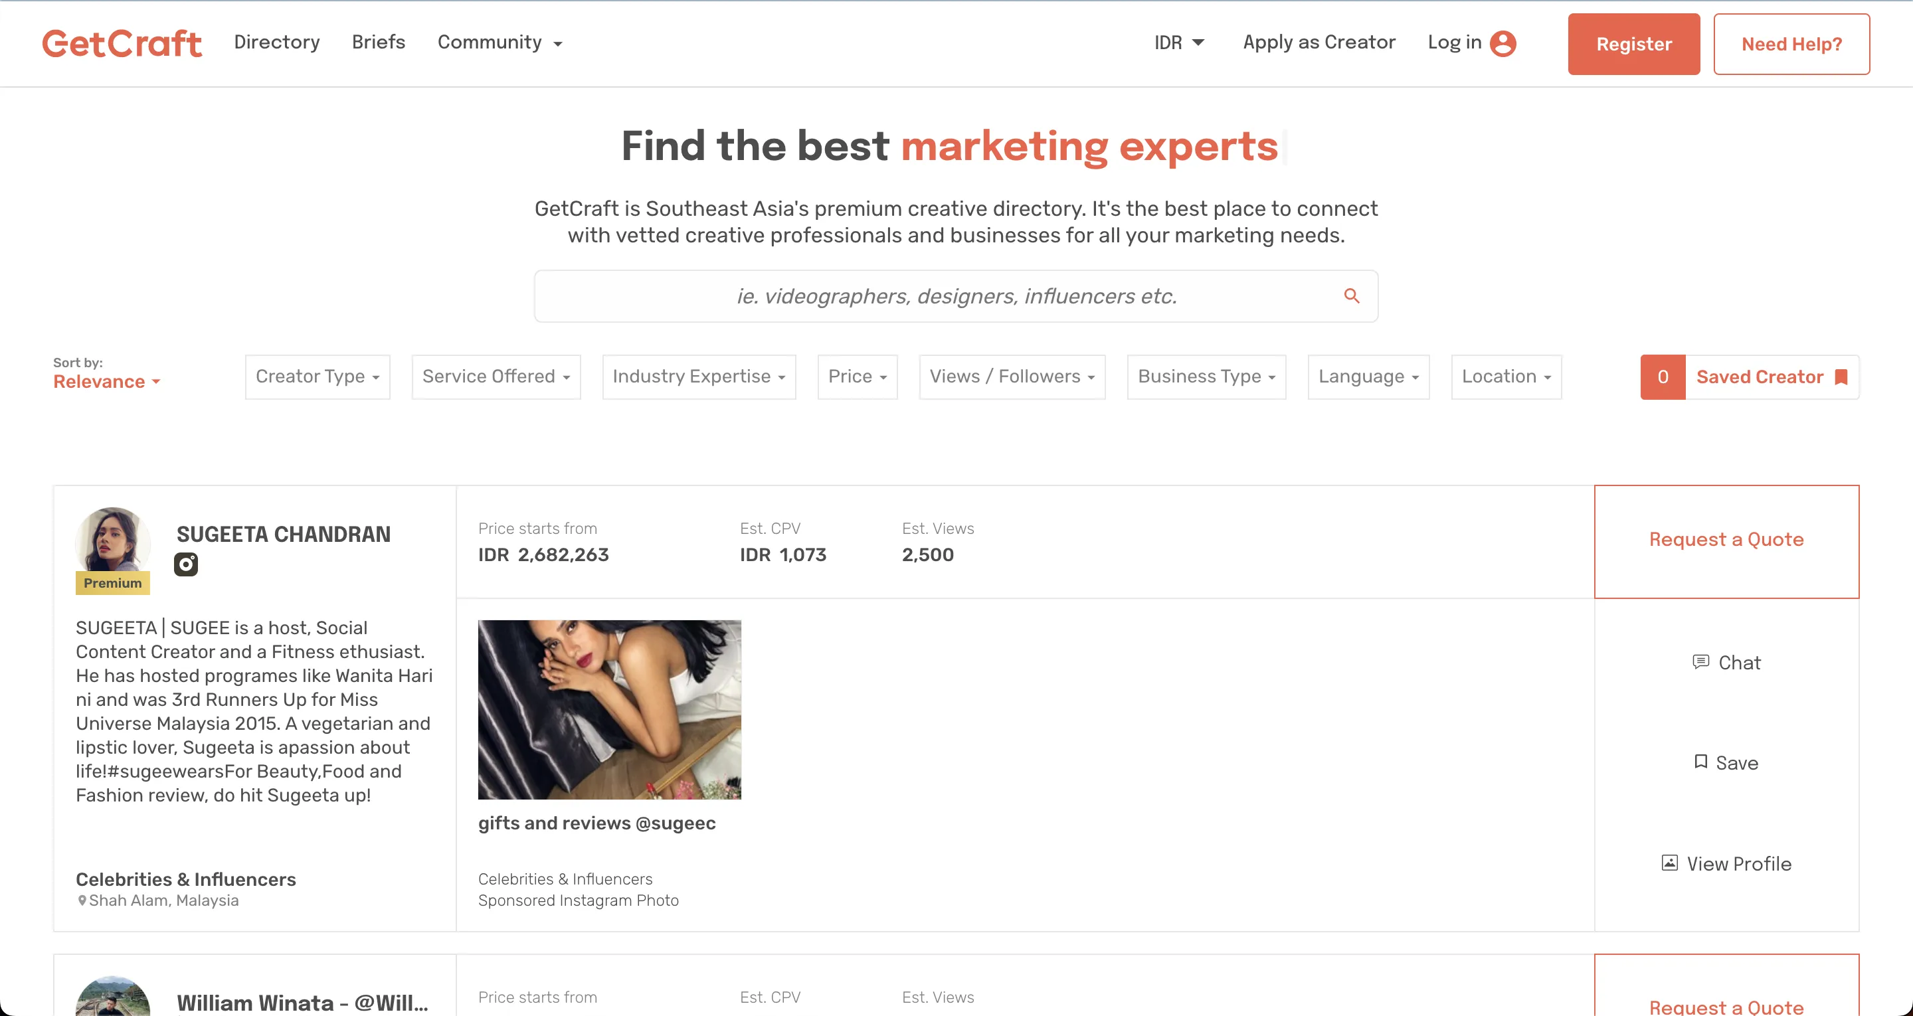The image size is (1913, 1016).
Task: Go to the Directory menu item
Action: pos(277,42)
